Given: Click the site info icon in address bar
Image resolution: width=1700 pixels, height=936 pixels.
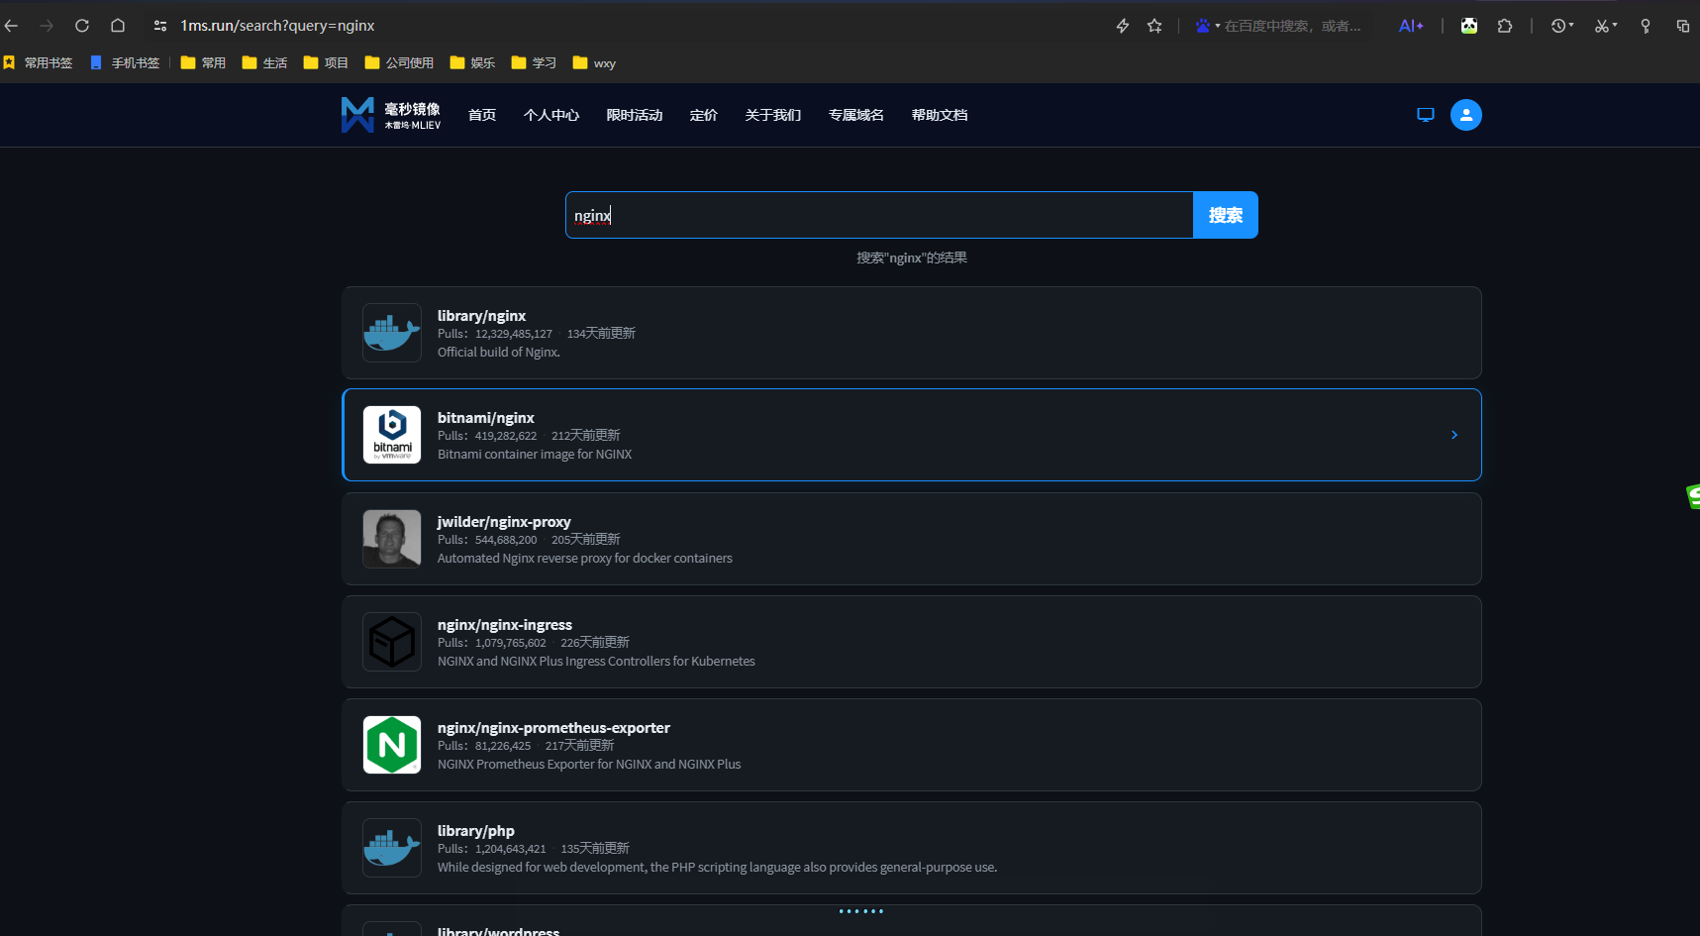Looking at the screenshot, I should [159, 26].
